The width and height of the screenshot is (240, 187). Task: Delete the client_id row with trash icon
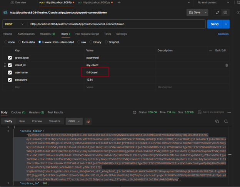(227, 65)
